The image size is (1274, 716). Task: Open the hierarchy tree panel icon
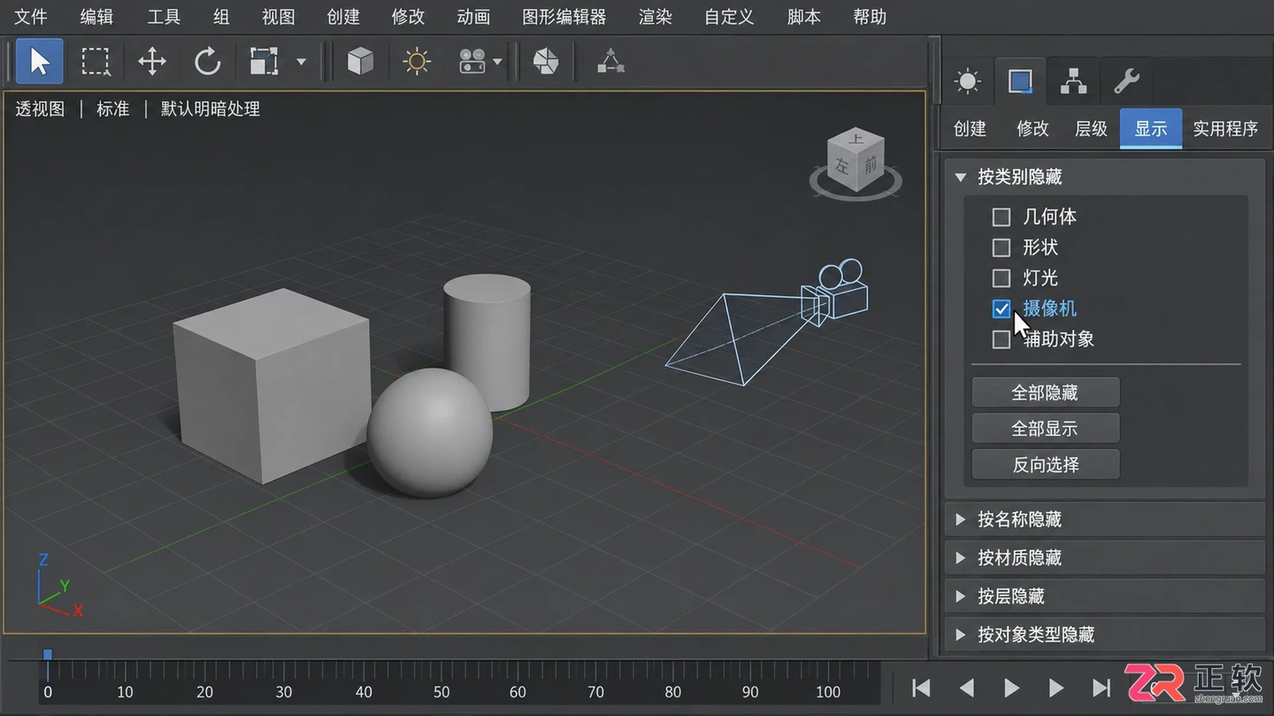pos(1073,82)
